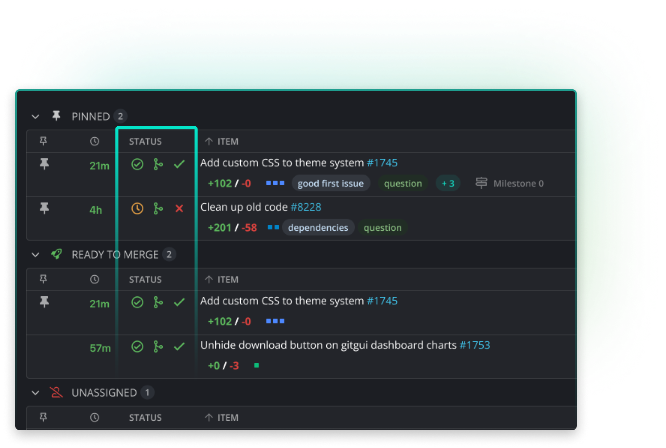Screen dimensions: 666x448
Task: Open issue #8228 link
Action: pos(306,207)
